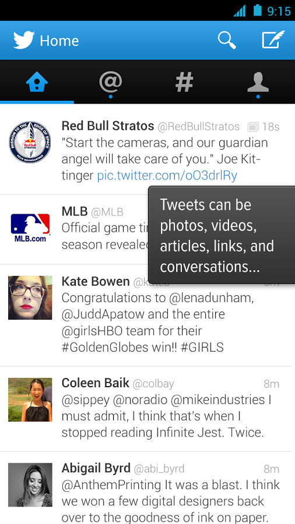Compose a new tweet with quill icon
Image resolution: width=295 pixels, height=524 pixels.
tap(273, 40)
